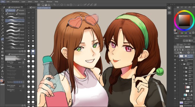This screenshot has width=195, height=107.
Task: Open the File menu
Action: point(3,2)
